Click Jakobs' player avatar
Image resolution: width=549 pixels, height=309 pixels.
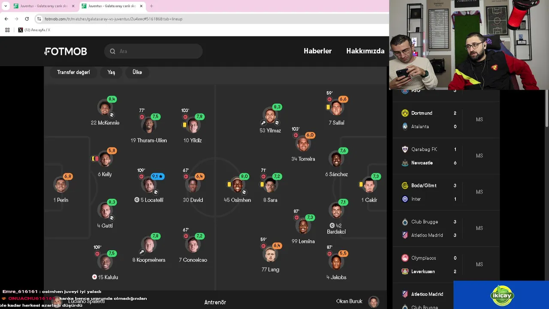pos(336,262)
